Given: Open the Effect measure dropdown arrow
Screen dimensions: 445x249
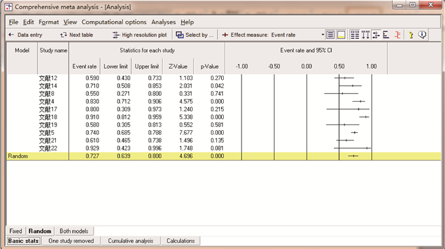Looking at the screenshot, I should pyautogui.click(x=323, y=35).
